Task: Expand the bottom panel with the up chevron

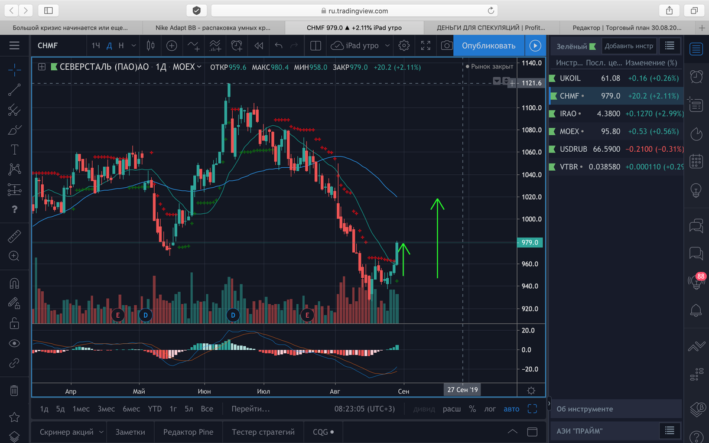Action: (x=513, y=432)
